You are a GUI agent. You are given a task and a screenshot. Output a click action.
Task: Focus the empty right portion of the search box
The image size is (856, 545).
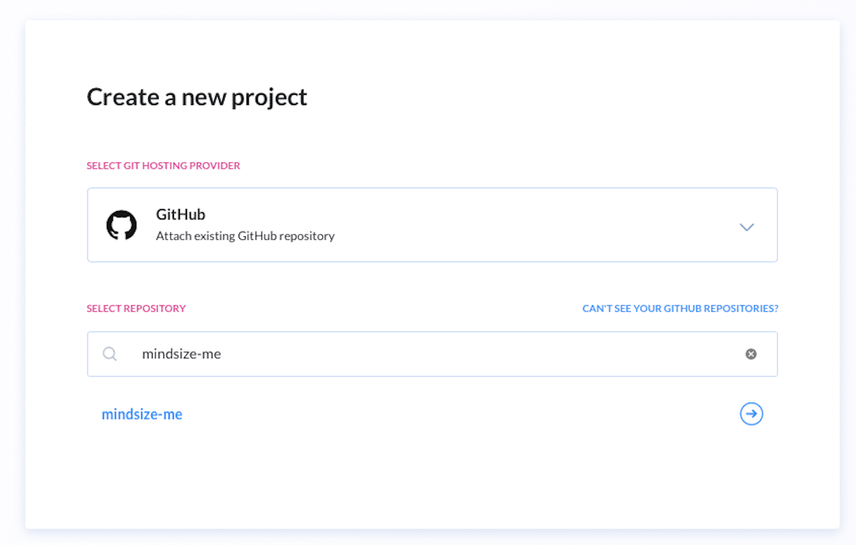point(481,354)
